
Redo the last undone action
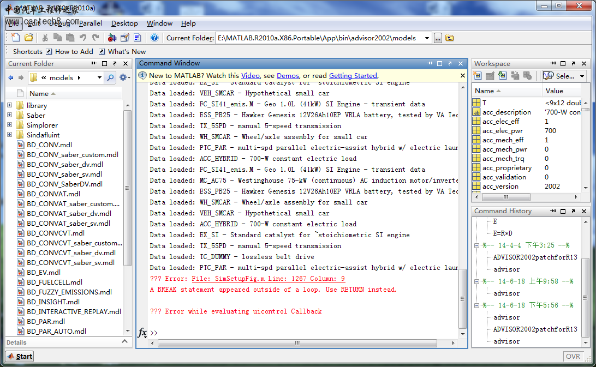coord(96,38)
